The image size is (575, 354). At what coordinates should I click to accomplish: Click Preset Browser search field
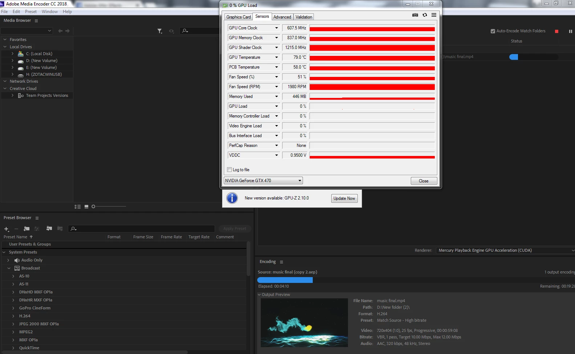click(x=141, y=229)
